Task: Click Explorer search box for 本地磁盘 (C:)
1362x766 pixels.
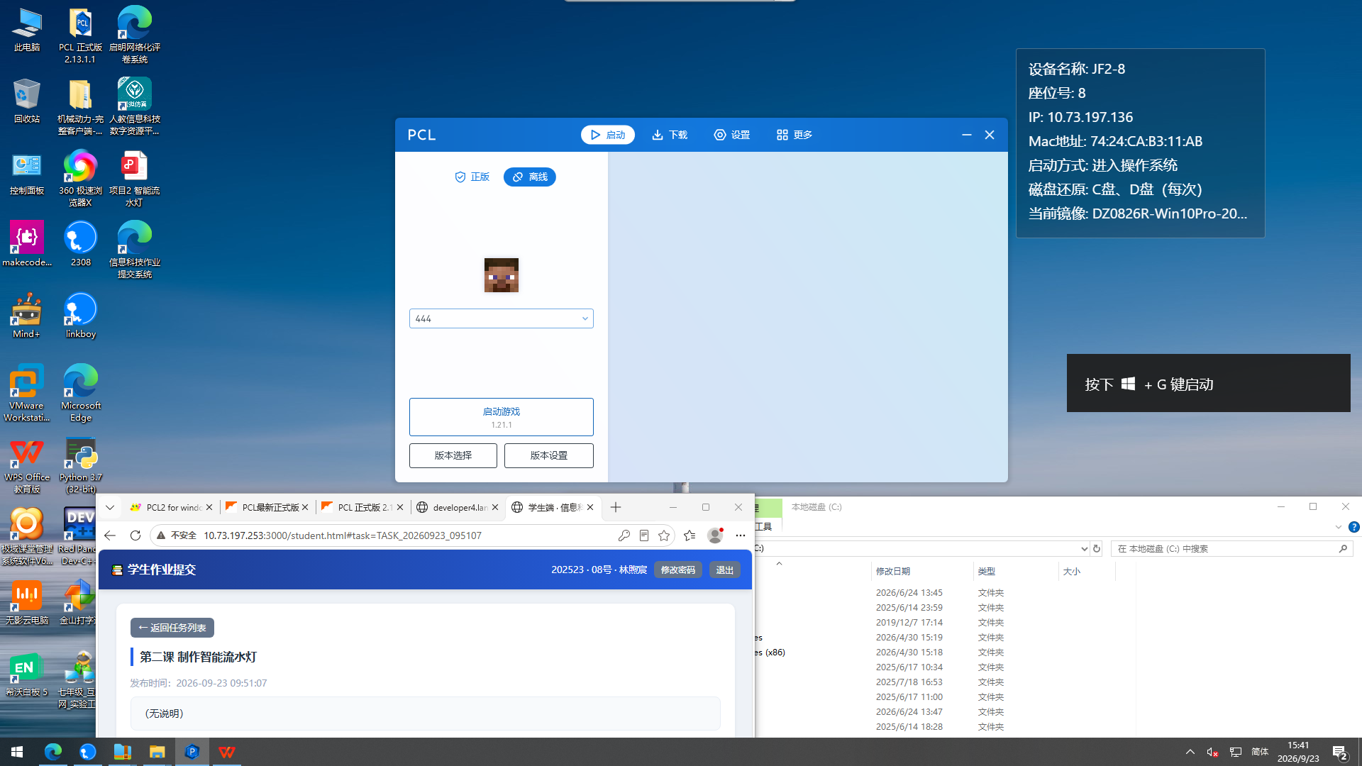Action: coord(1231,548)
